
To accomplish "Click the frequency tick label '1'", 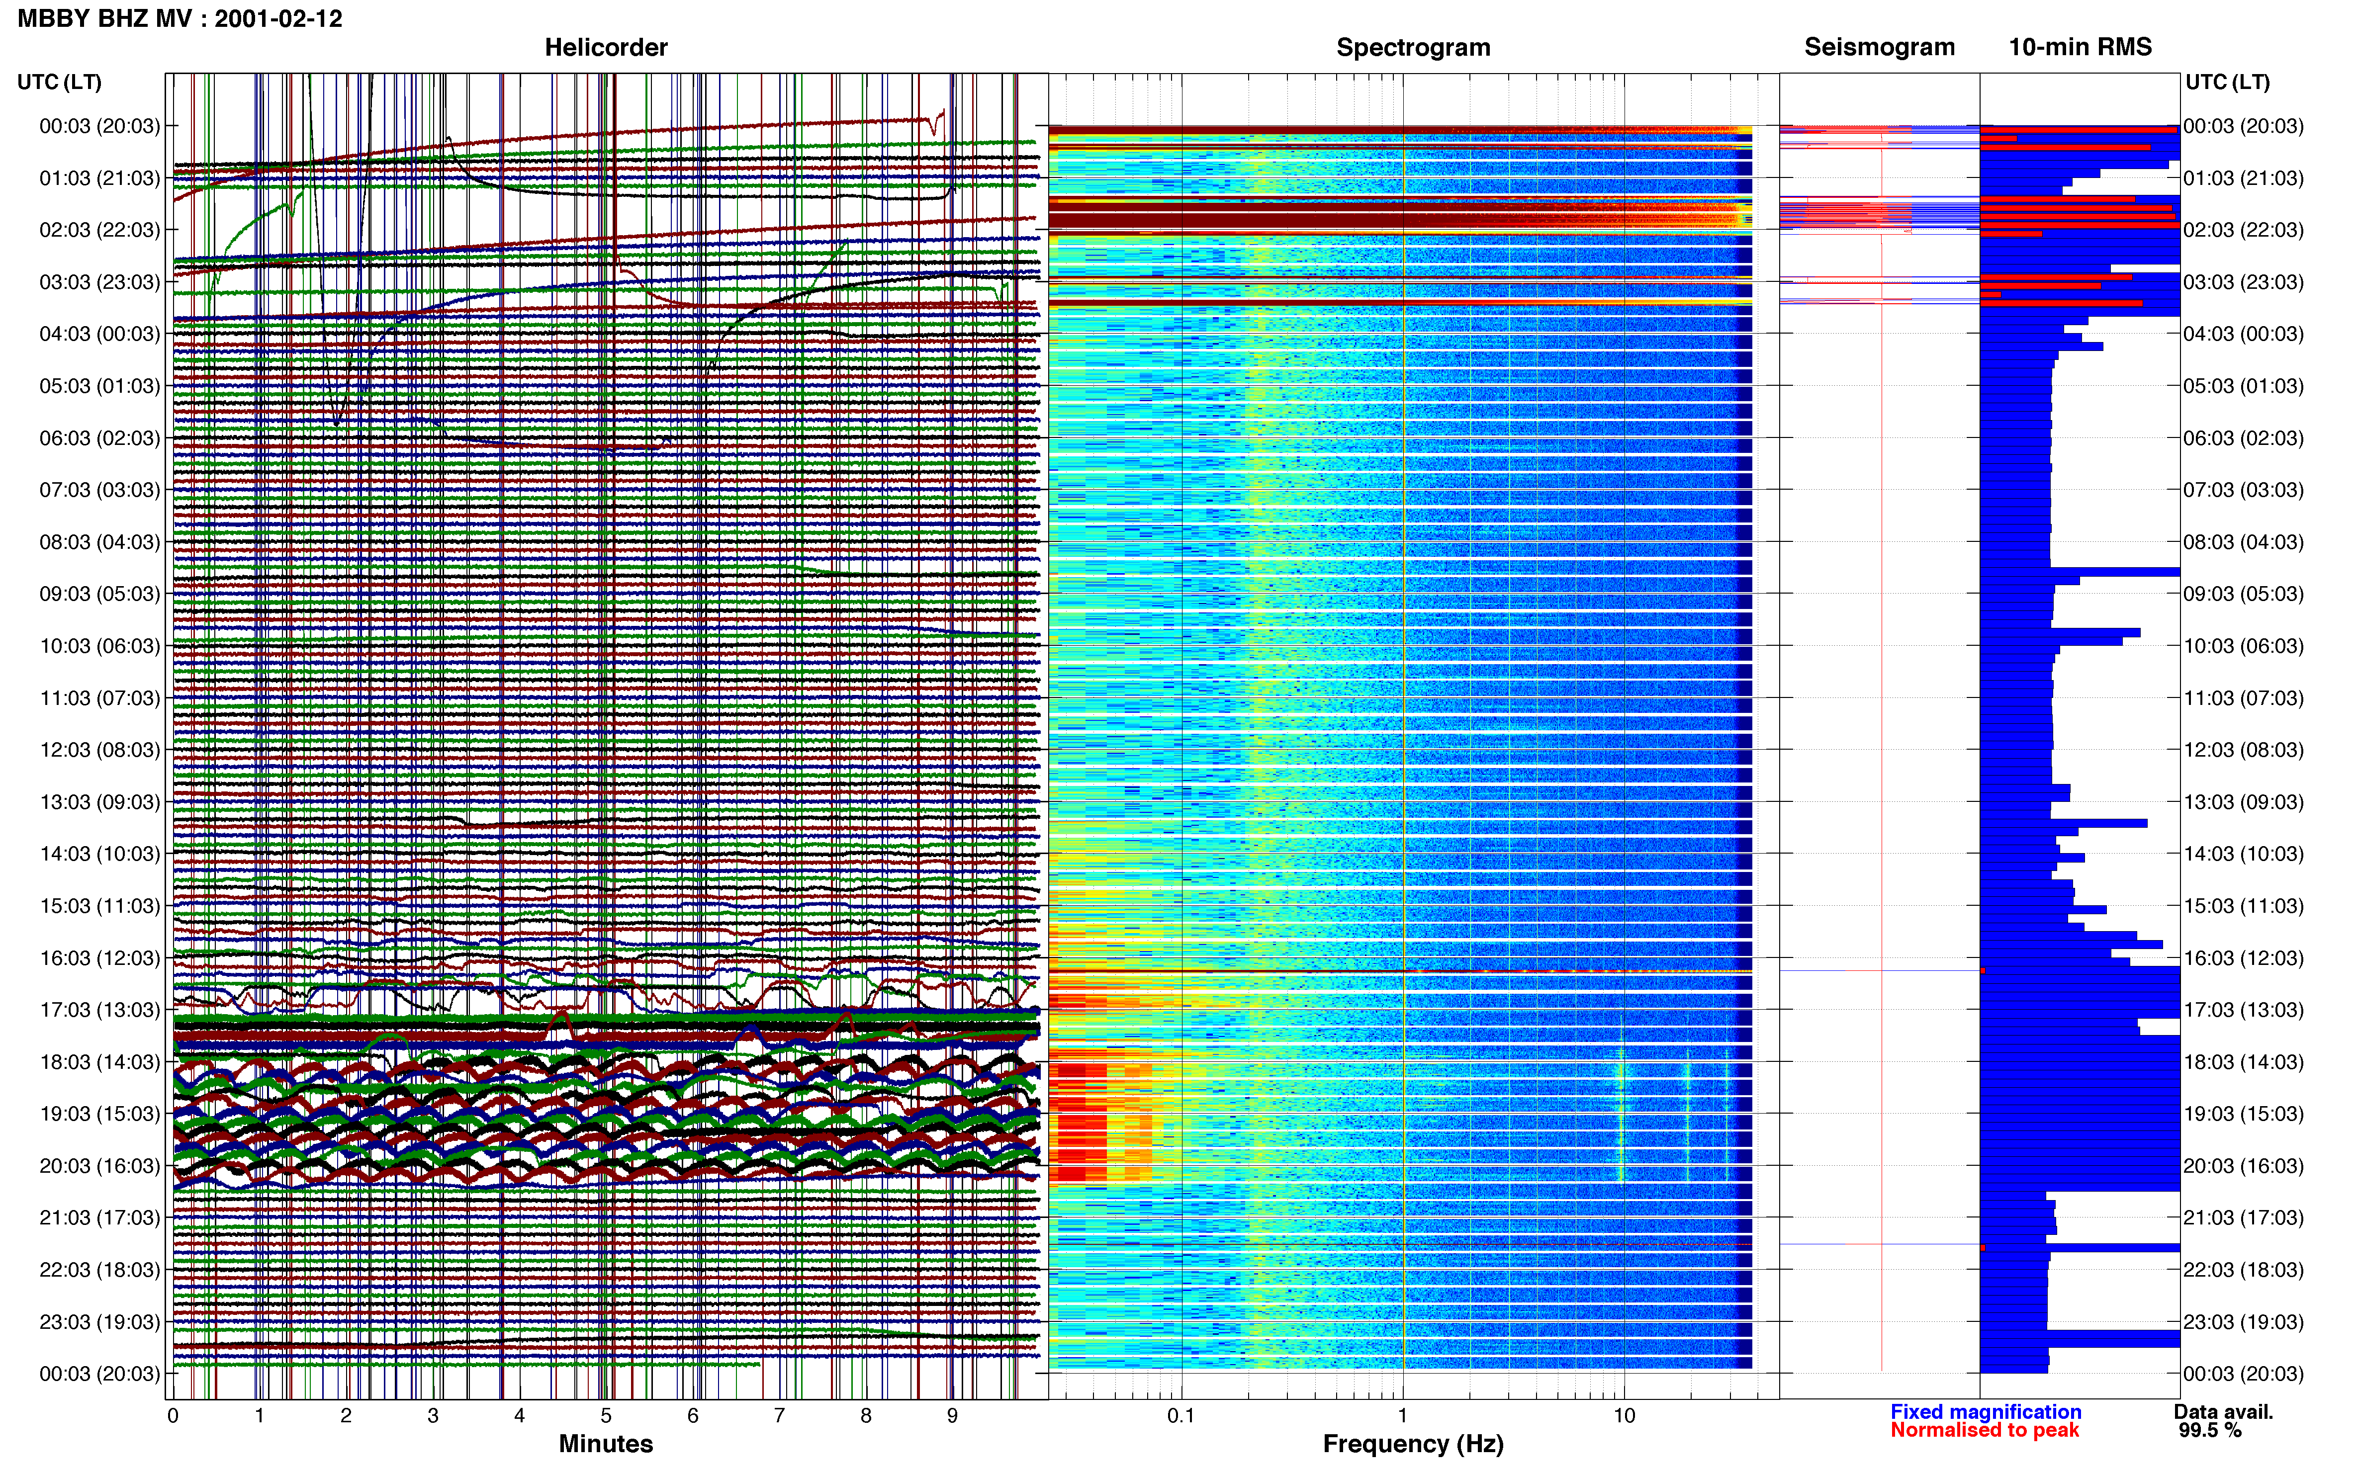I will (x=1402, y=1415).
